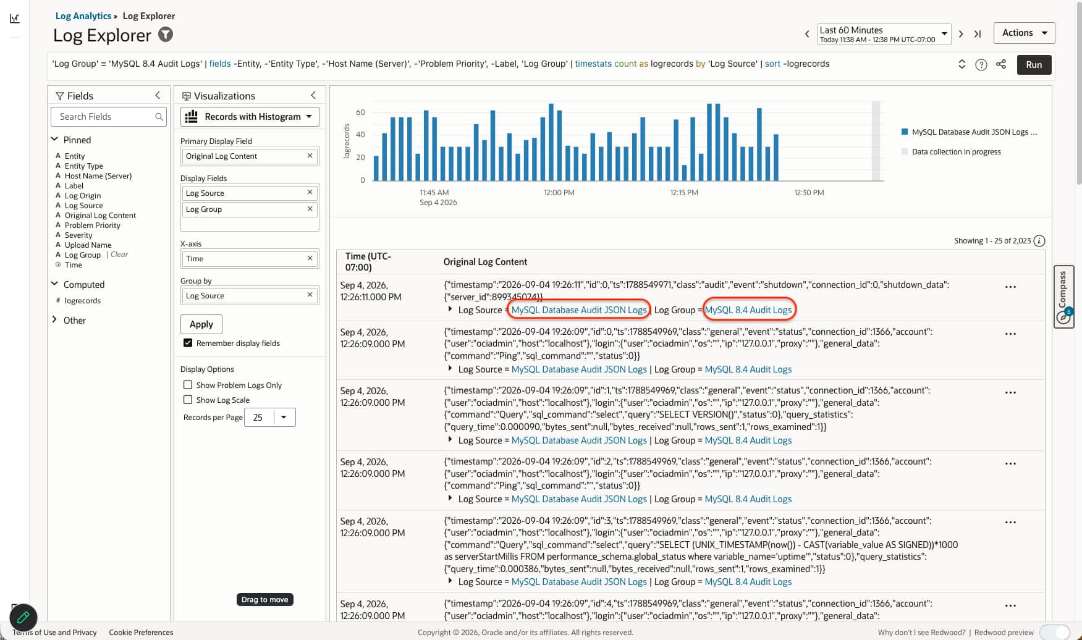Collapse the Visualizations panel
The width and height of the screenshot is (1082, 640).
pos(313,95)
